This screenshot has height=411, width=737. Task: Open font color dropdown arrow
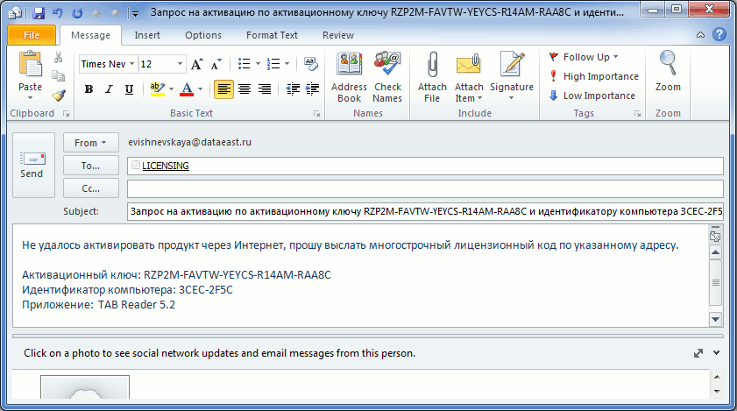200,89
